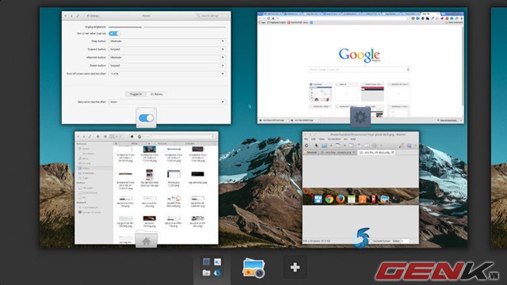Screen dimensions: 507x285
Task: Switch to the On Battery tab
Action: click(x=157, y=94)
